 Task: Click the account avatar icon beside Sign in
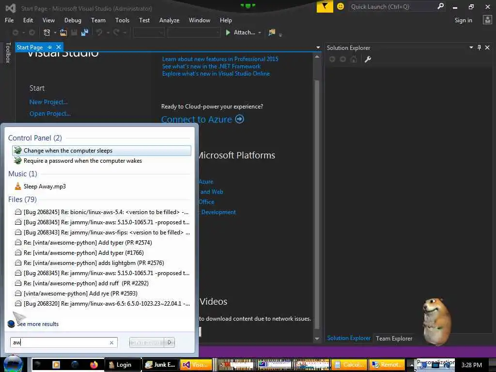click(x=487, y=20)
